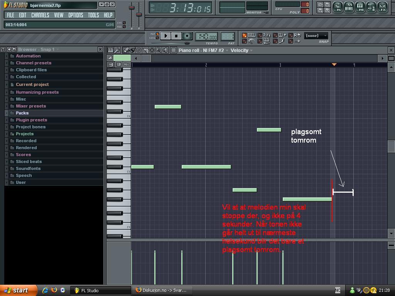Open the EDIT menu

(x=22, y=15)
